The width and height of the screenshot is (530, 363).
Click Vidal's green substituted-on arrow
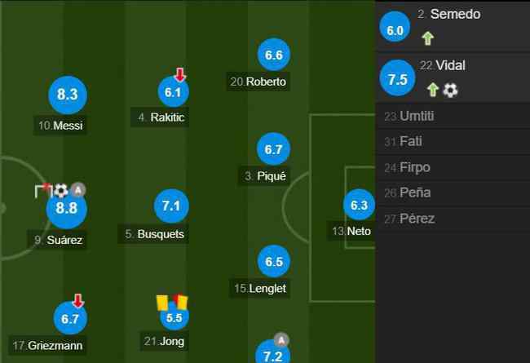click(433, 90)
